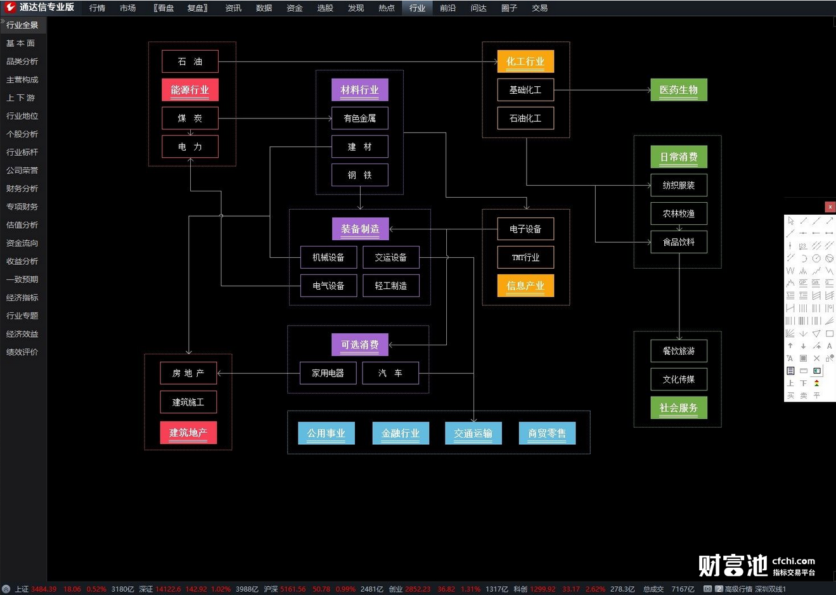Click the delete X drawing icon
The width and height of the screenshot is (836, 595).
[x=816, y=358]
